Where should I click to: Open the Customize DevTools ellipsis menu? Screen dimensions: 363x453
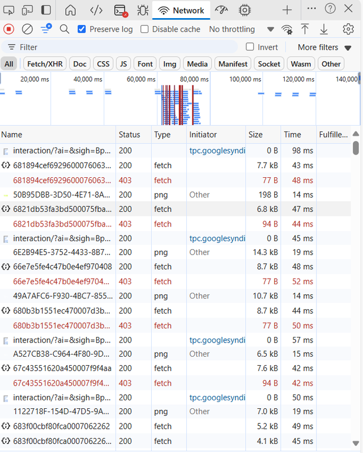pos(311,8)
